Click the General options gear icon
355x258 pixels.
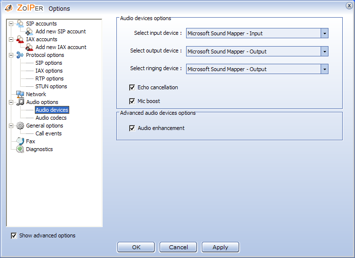[20, 126]
